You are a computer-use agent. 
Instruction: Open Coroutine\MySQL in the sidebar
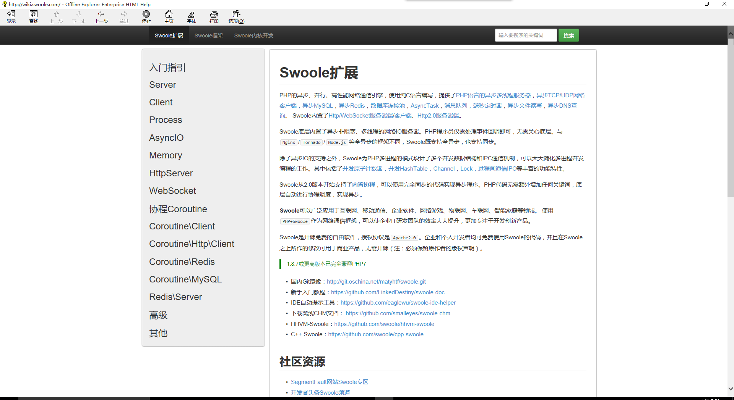tap(185, 279)
